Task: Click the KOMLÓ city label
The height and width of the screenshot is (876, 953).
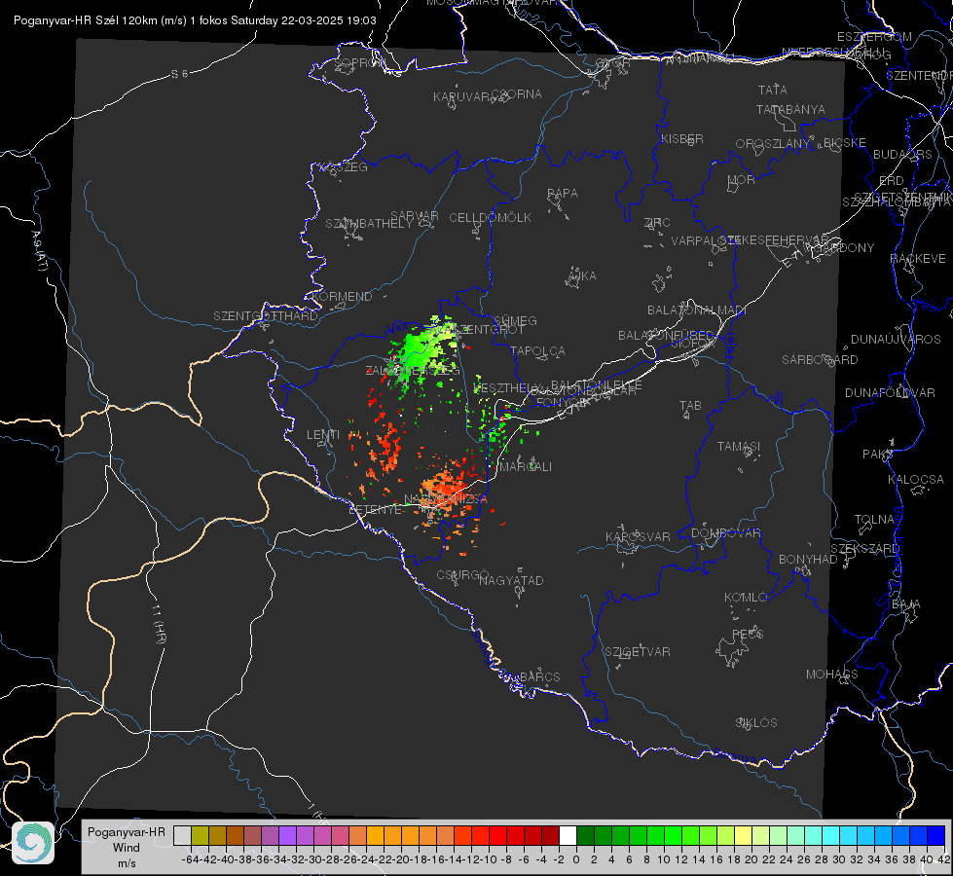Action: (x=746, y=598)
